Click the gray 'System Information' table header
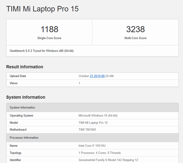Screen dimensions: 183x163 [x=92, y=107]
